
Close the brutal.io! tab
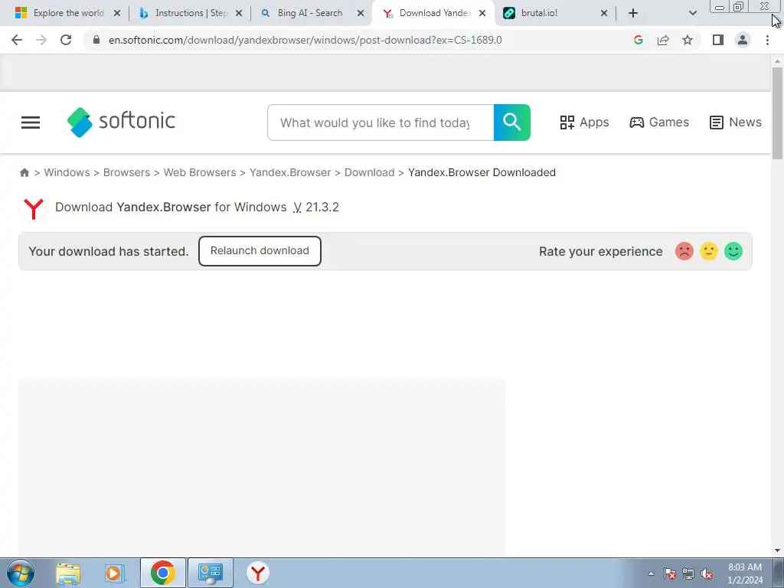point(603,13)
